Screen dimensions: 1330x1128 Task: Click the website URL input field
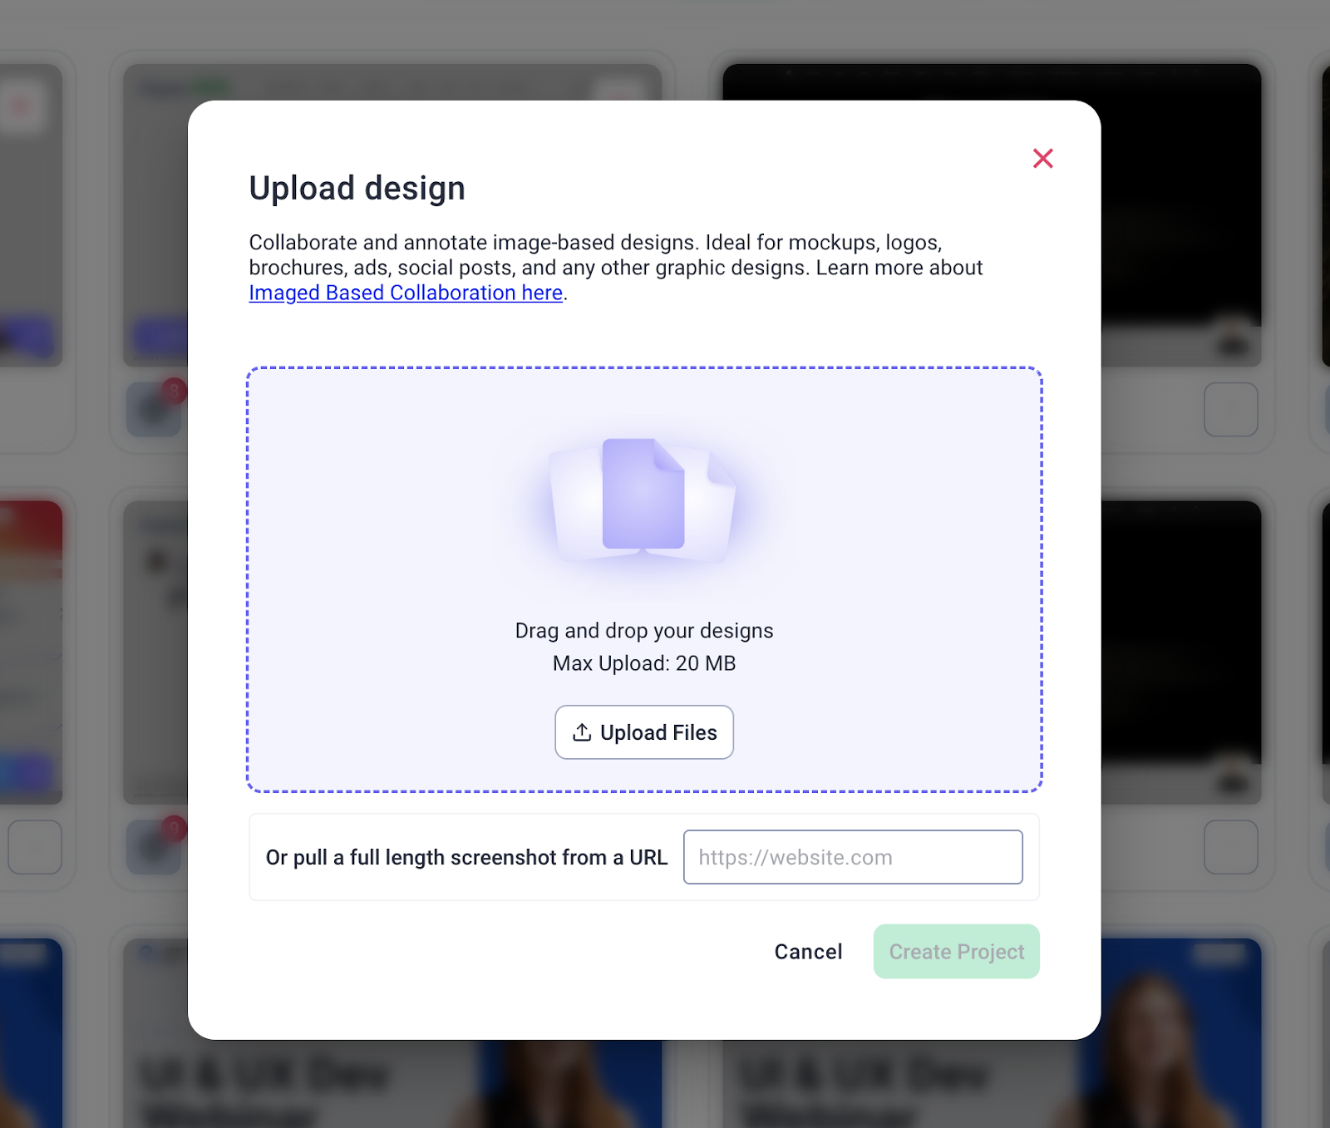(x=853, y=857)
